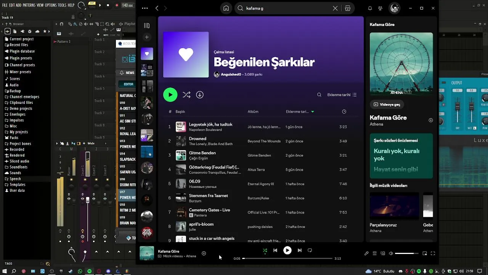Arm FL Studio record button
The height and width of the screenshot is (275, 488).
pyautogui.click(x=117, y=5)
